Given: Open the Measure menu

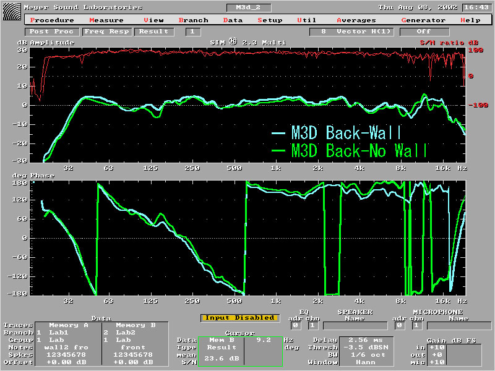Looking at the screenshot, I should tap(106, 20).
